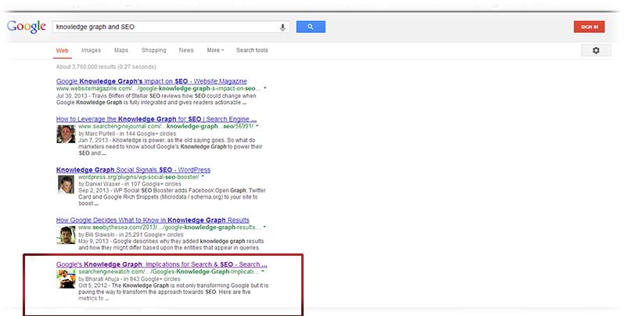Click the blue magnifier search button
This screenshot has height=316, width=626.
pyautogui.click(x=311, y=27)
